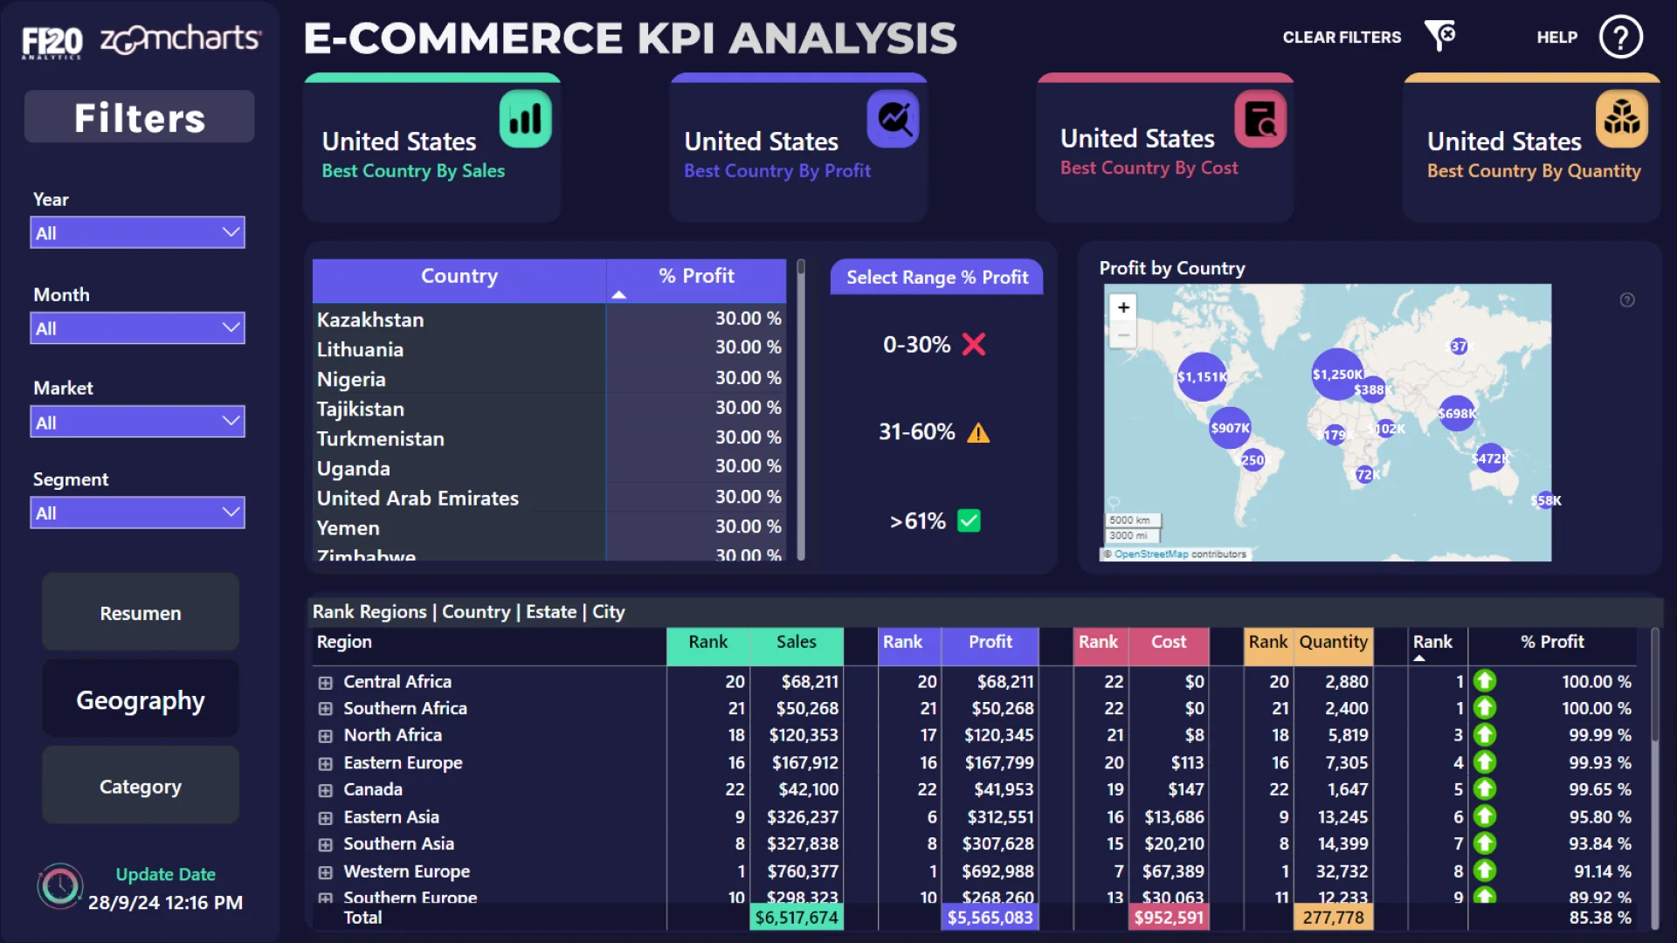The image size is (1677, 943).
Task: Click the purple profit analytics icon
Action: tap(893, 119)
